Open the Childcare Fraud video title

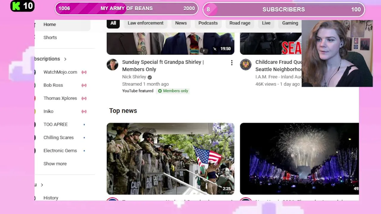point(279,66)
